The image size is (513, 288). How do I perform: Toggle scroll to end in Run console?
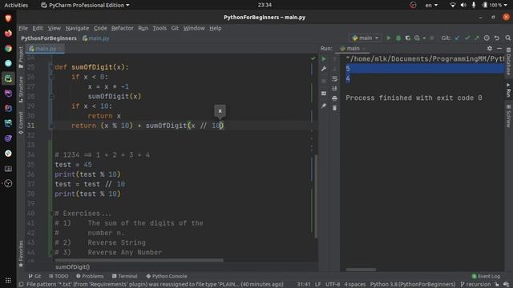coord(334,89)
